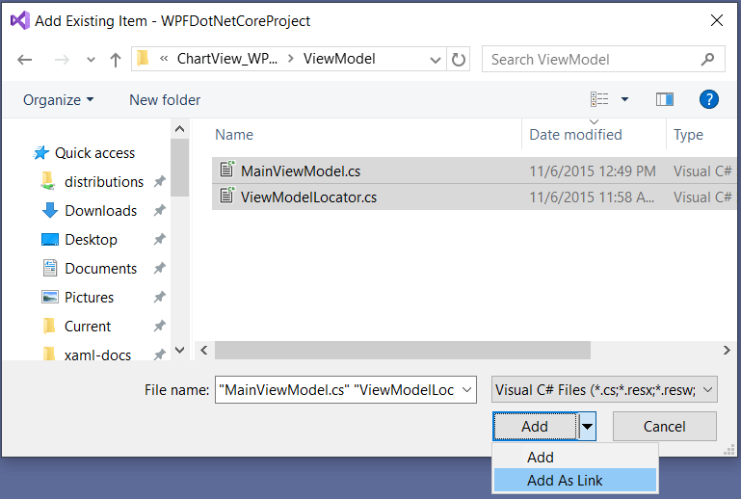Click the Downloads blue arrow icon
741x499 pixels.
click(49, 210)
